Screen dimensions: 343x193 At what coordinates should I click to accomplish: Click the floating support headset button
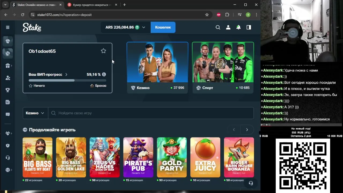tap(251, 183)
